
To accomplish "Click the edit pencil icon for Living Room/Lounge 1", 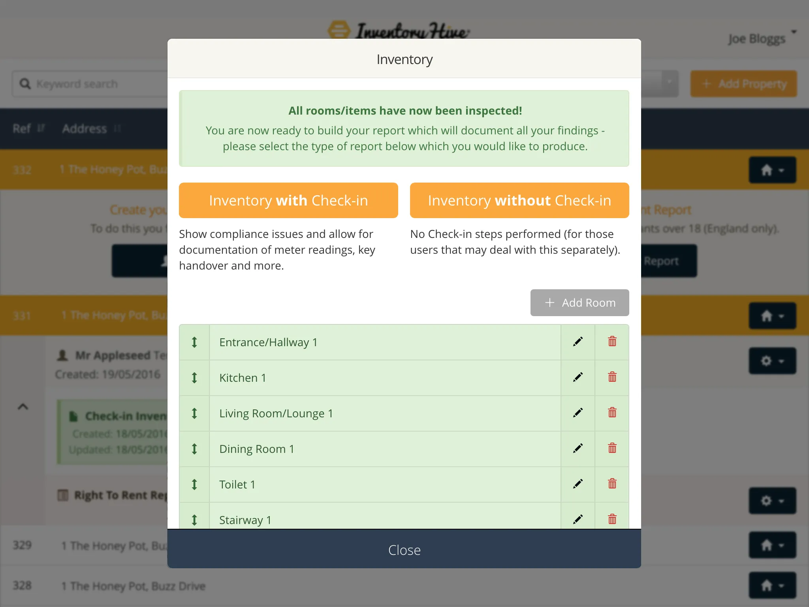I will 578,413.
